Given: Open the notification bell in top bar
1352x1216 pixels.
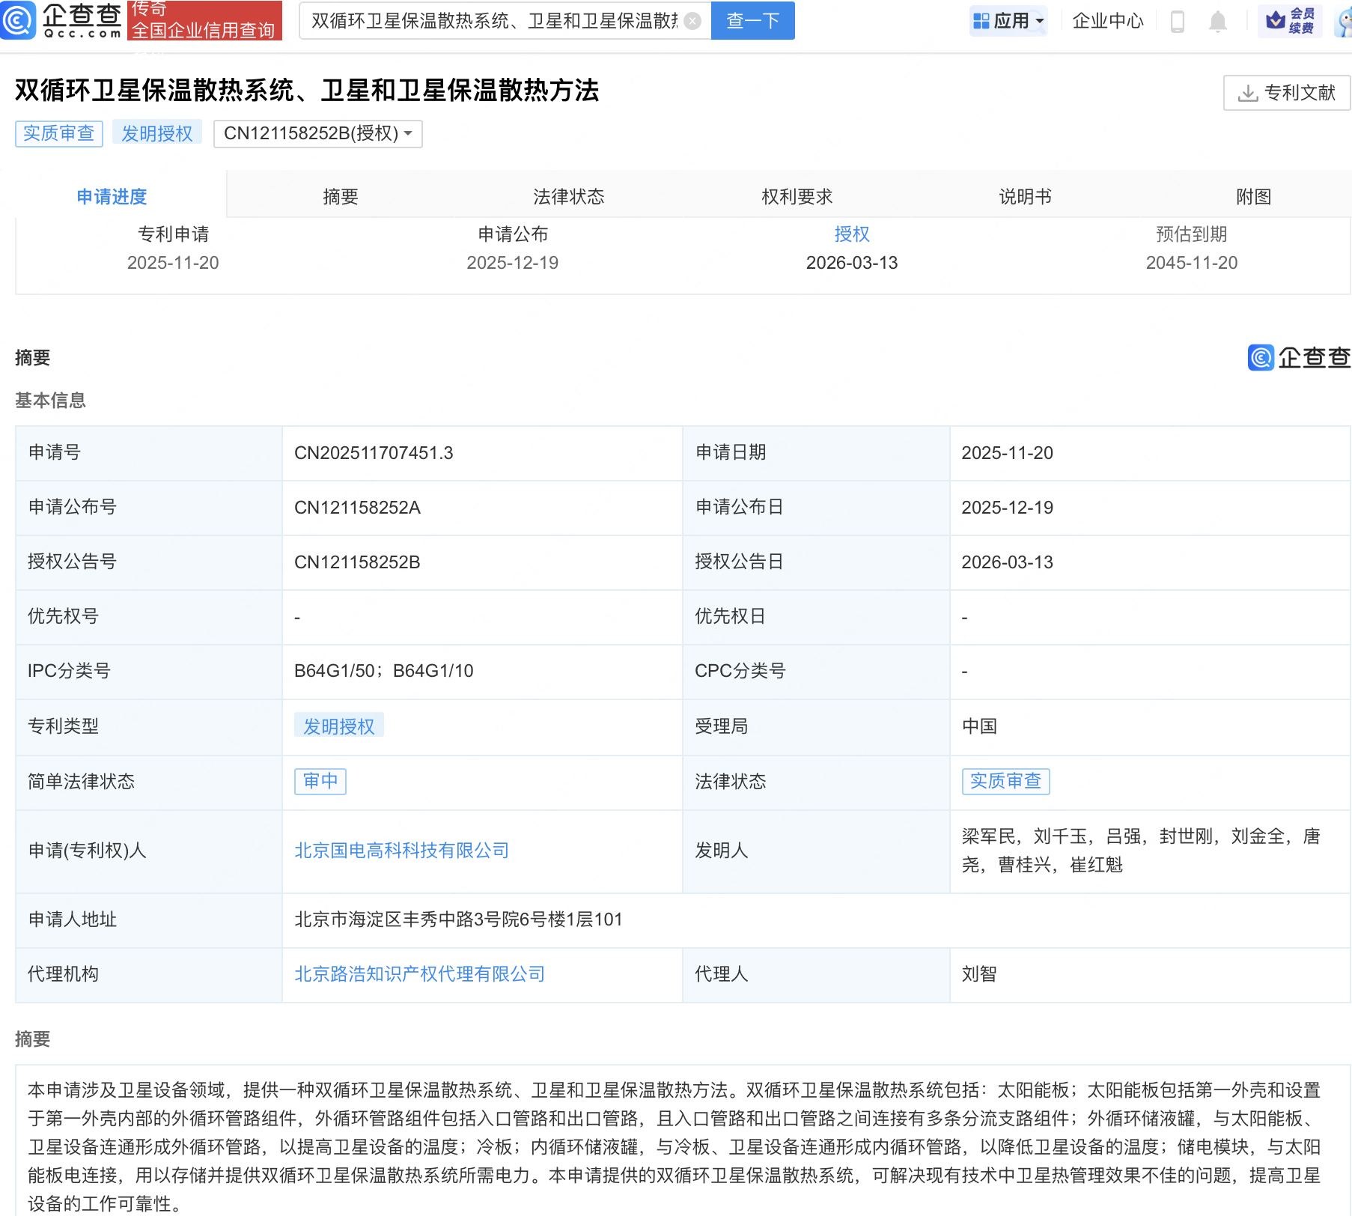Looking at the screenshot, I should 1217,21.
